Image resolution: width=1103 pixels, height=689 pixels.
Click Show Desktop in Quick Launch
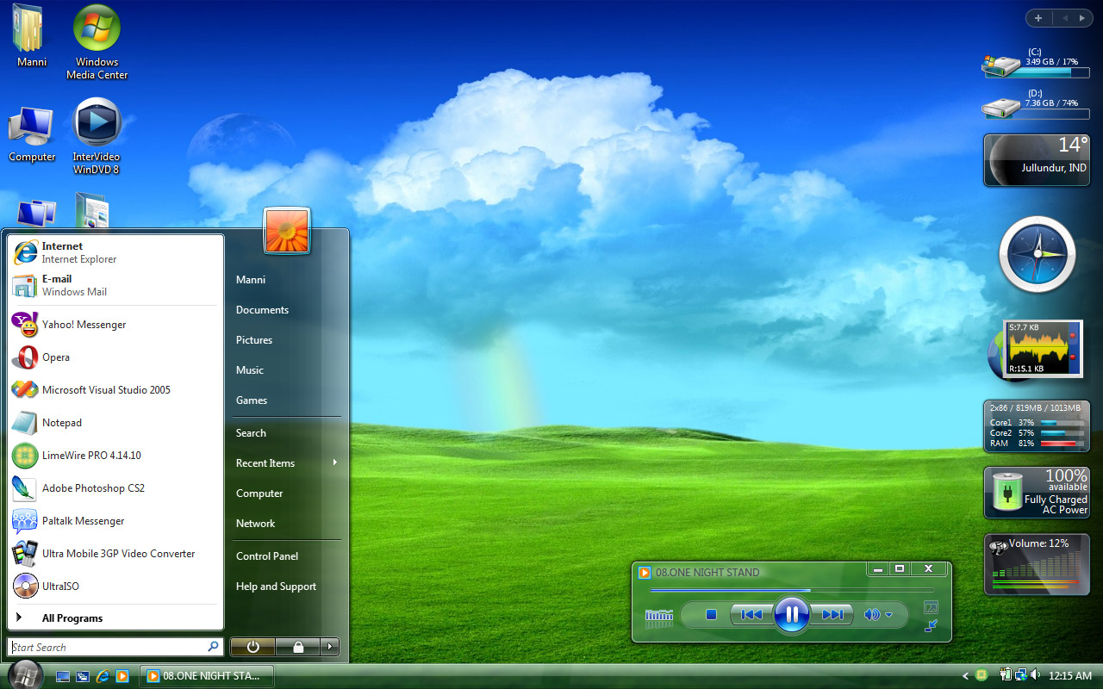(x=63, y=676)
